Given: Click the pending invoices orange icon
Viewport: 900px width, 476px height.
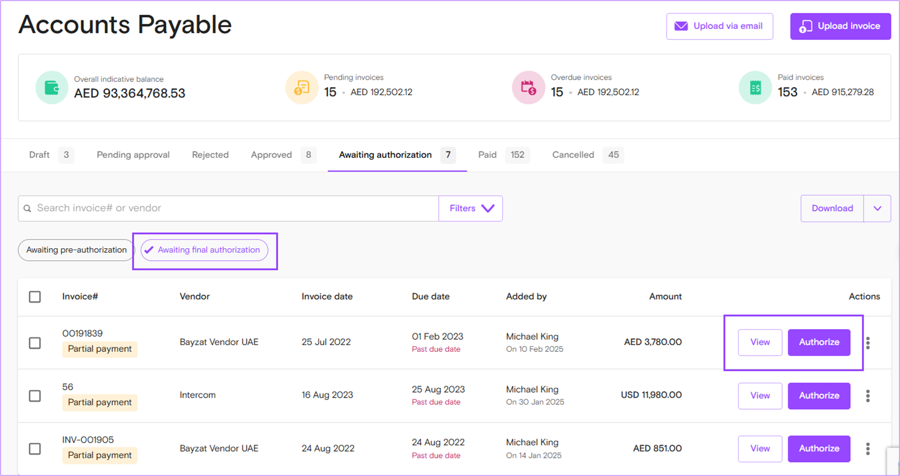Looking at the screenshot, I should click(302, 88).
